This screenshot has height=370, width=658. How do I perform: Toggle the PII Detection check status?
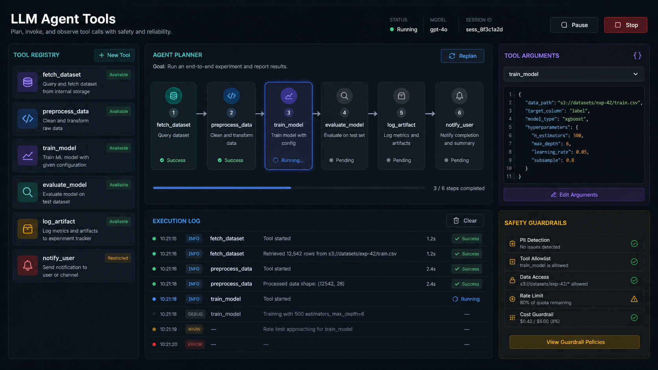pyautogui.click(x=634, y=243)
